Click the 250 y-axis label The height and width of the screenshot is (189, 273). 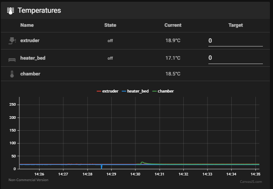12,104
